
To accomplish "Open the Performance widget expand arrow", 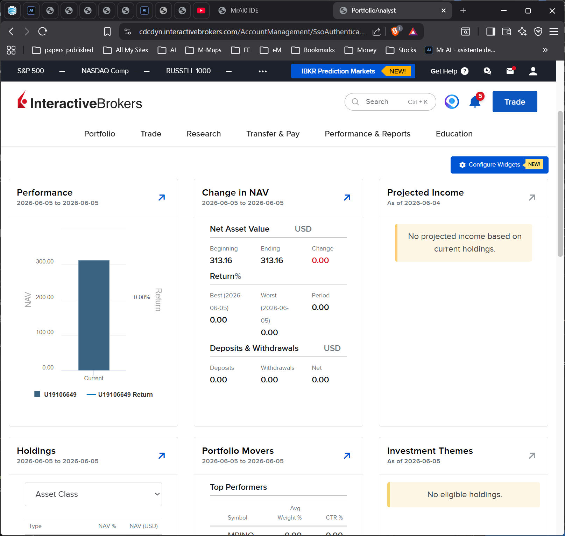I will (162, 198).
